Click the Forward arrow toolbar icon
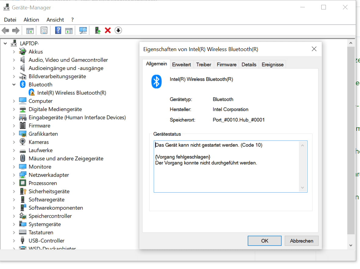The width and height of the screenshot is (360, 269). (x=16, y=30)
